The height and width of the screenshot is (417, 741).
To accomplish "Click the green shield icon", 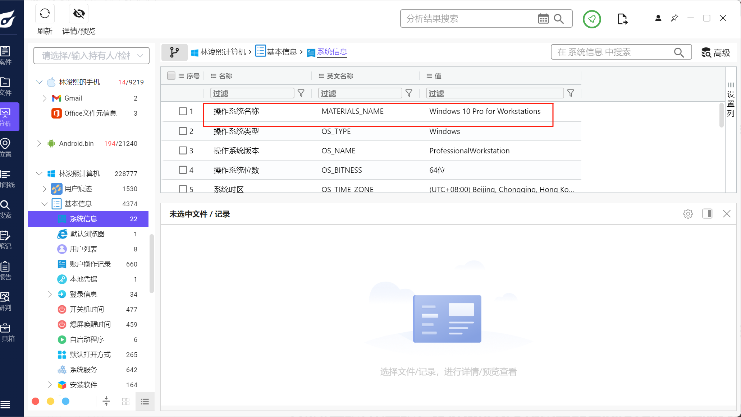I will pyautogui.click(x=592, y=19).
